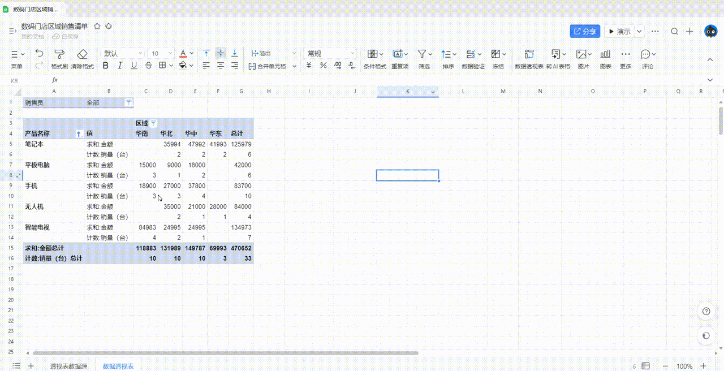Toggle Bold formatting

[x=105, y=66]
